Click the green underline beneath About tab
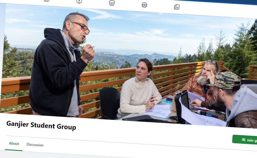This screenshot has height=158, width=257. [14, 150]
